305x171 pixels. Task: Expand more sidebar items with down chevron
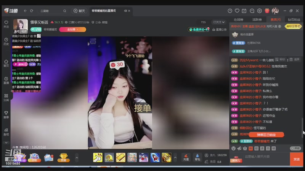coord(6,143)
